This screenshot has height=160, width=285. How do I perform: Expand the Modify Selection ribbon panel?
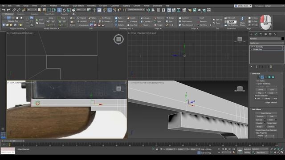(x=52, y=28)
